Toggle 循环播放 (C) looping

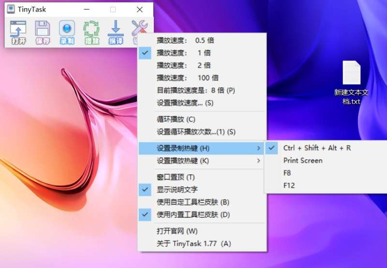coord(202,119)
